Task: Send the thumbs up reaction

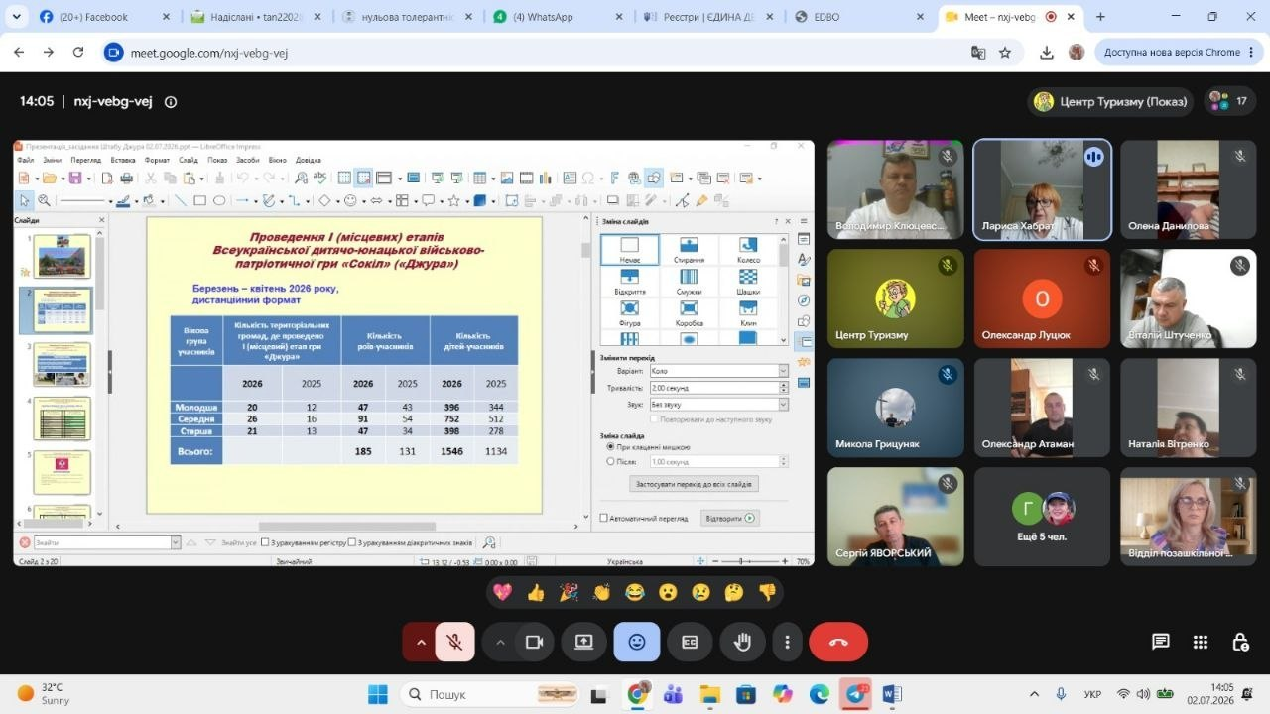Action: coord(536,592)
